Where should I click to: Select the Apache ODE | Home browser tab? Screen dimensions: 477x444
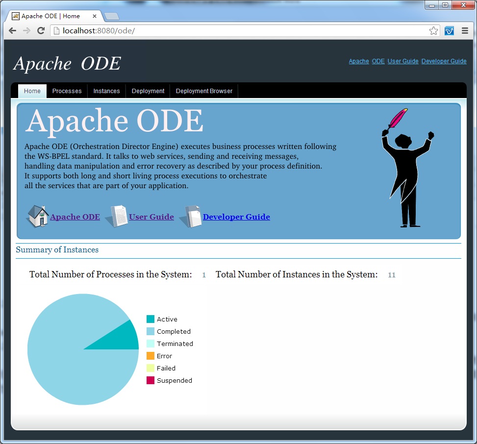click(x=54, y=16)
